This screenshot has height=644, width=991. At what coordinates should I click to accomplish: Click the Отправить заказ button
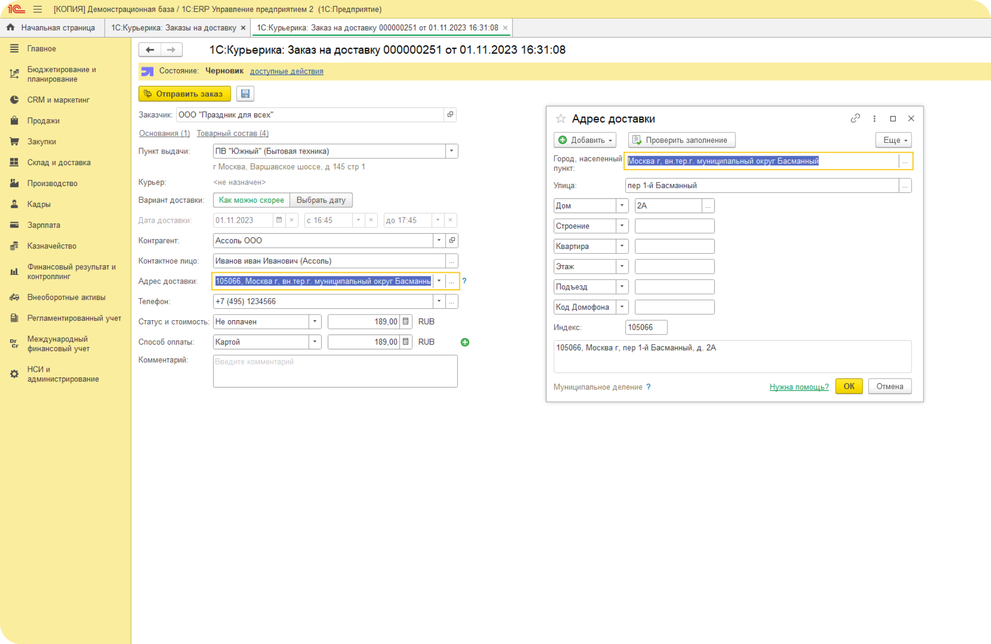click(184, 94)
